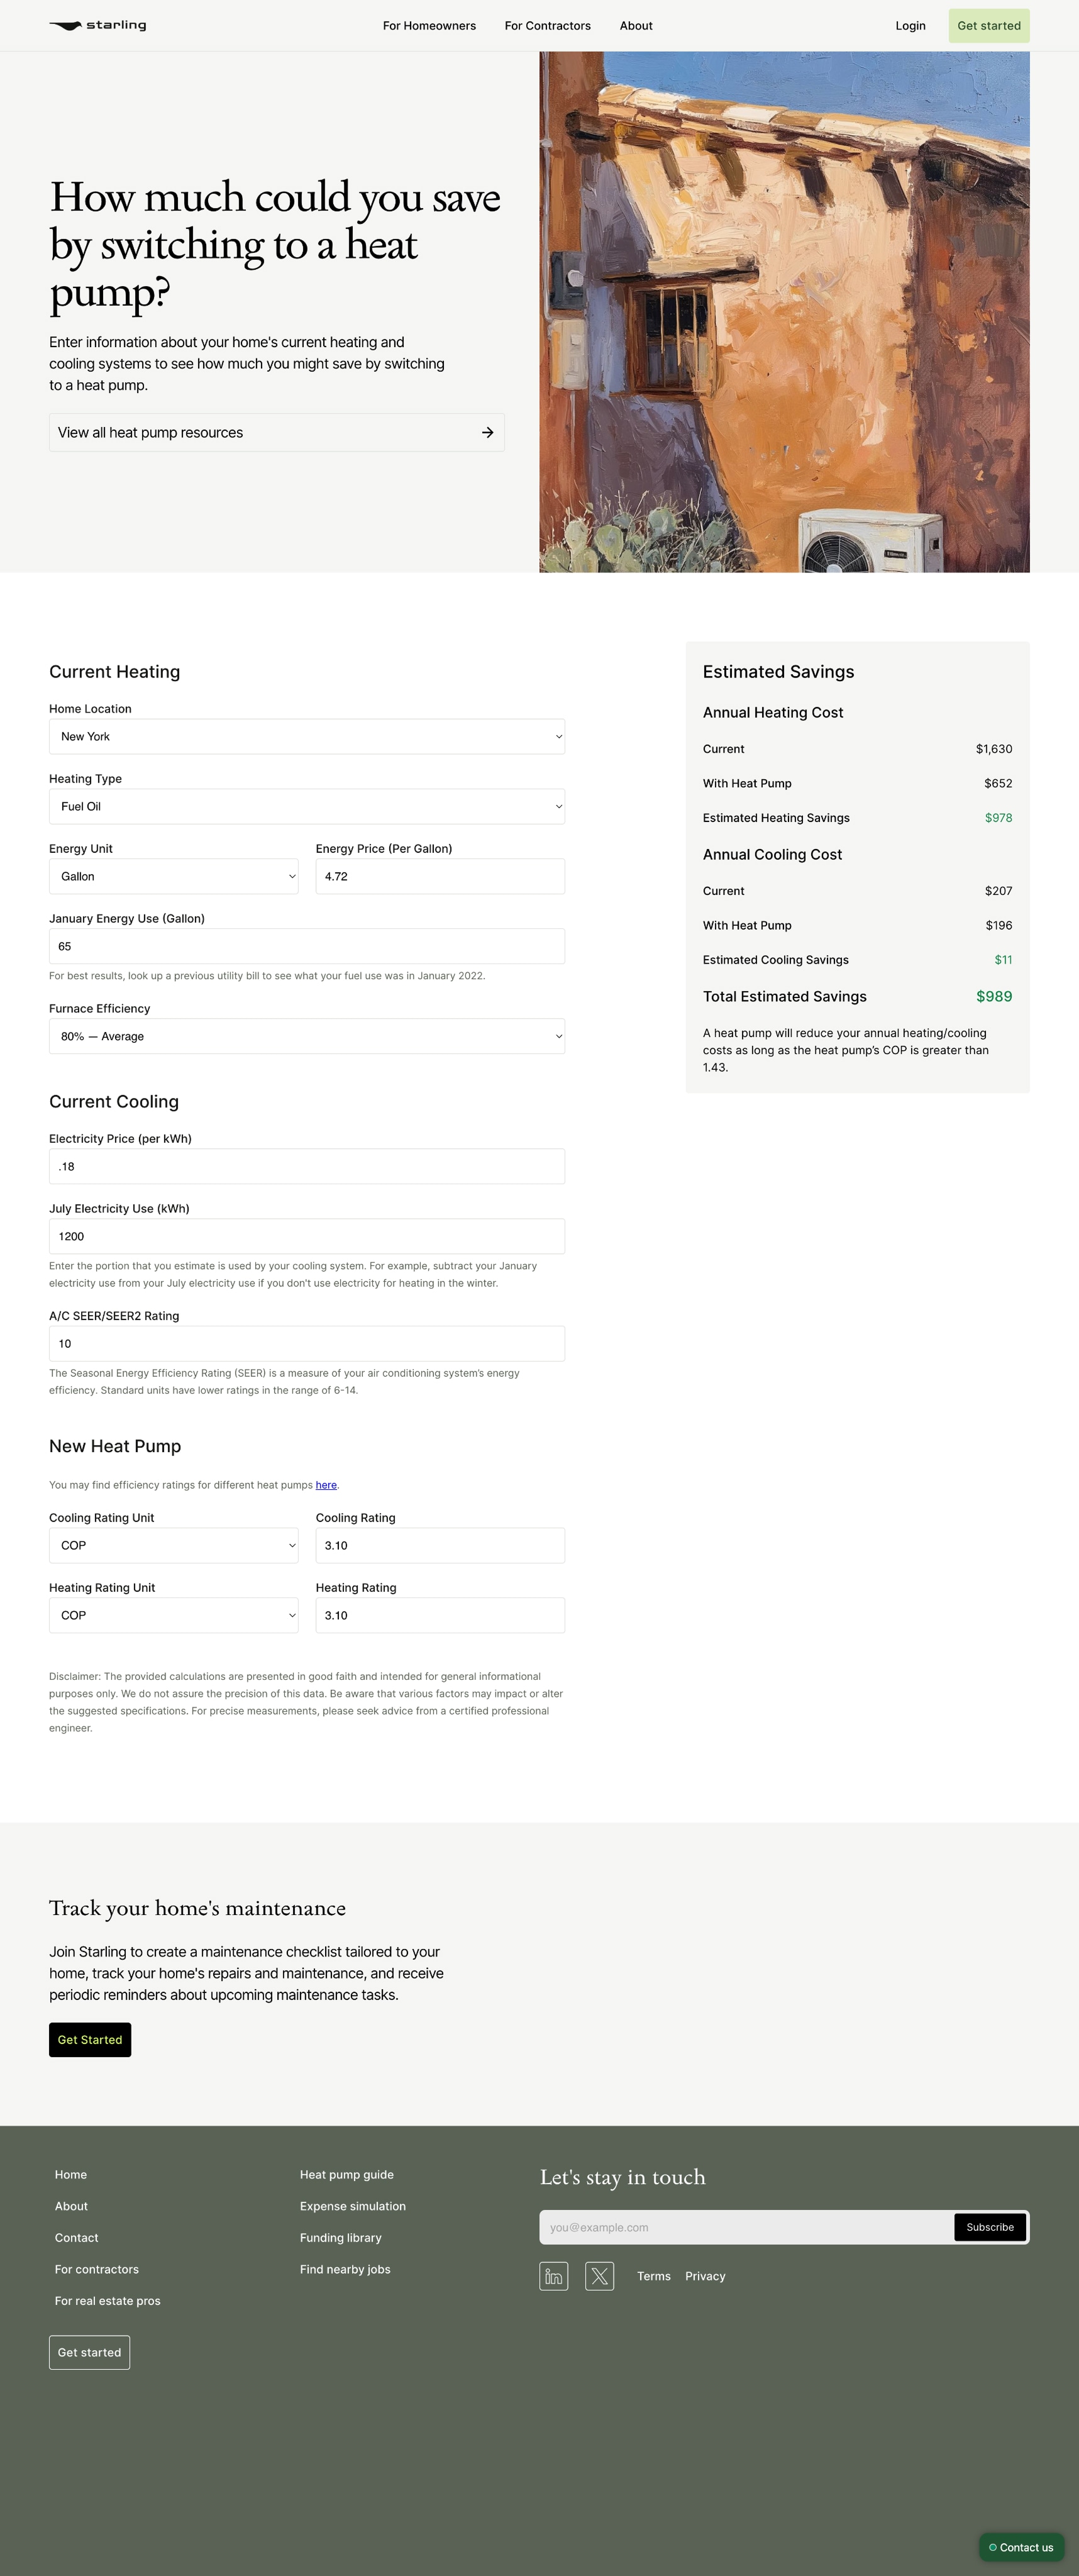Viewport: 1079px width, 2576px height.
Task: Click the black Get Started button
Action: pyautogui.click(x=90, y=2039)
